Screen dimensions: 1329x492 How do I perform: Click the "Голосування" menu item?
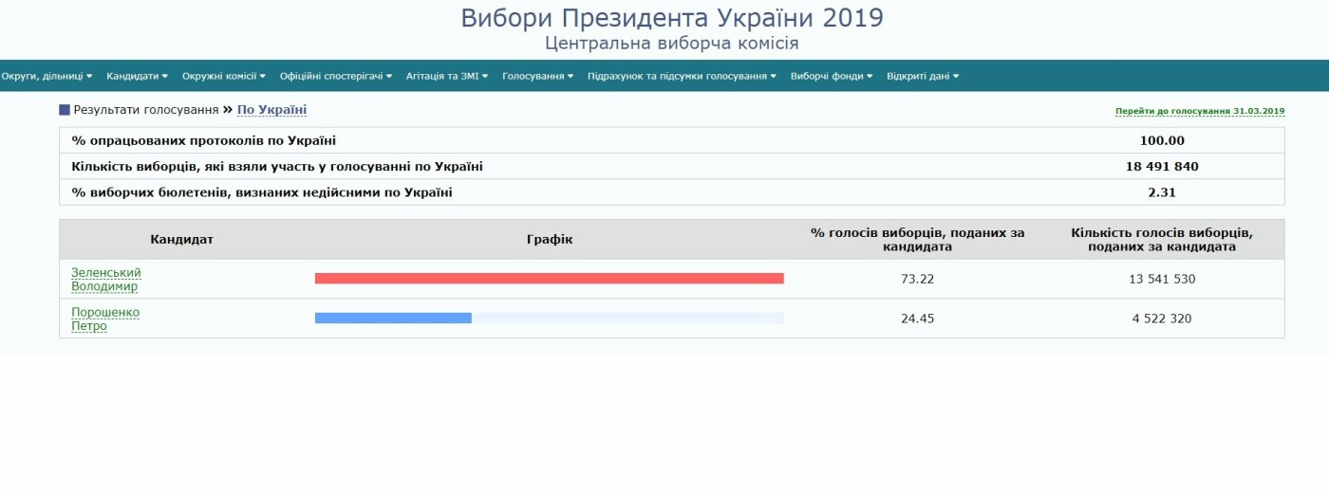(537, 76)
